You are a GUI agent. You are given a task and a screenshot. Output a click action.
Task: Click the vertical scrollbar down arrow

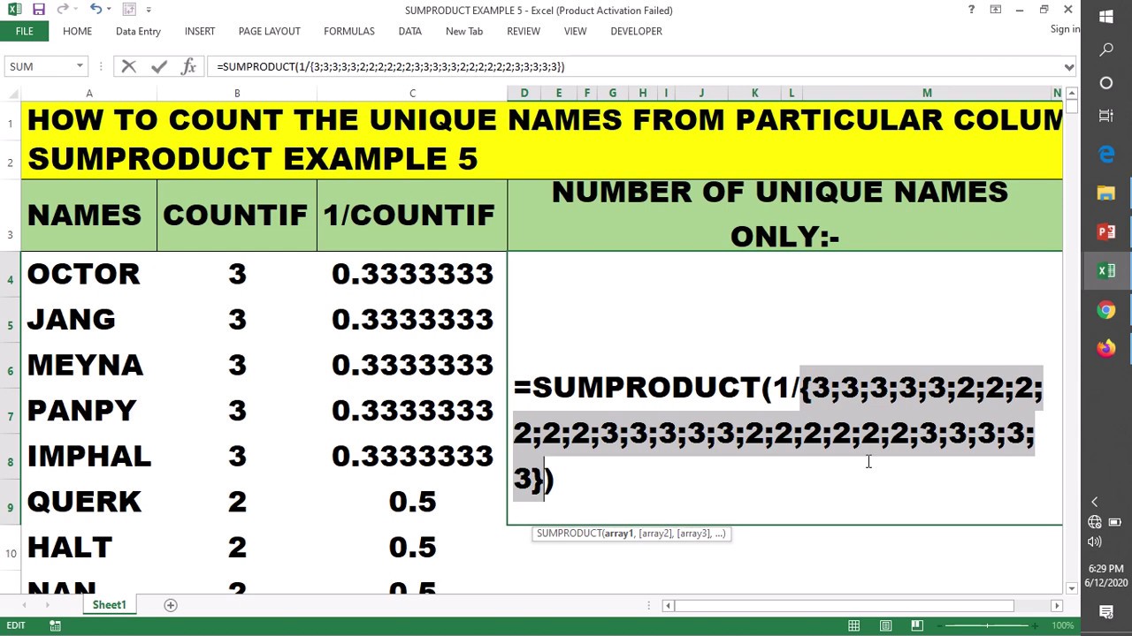(1072, 588)
